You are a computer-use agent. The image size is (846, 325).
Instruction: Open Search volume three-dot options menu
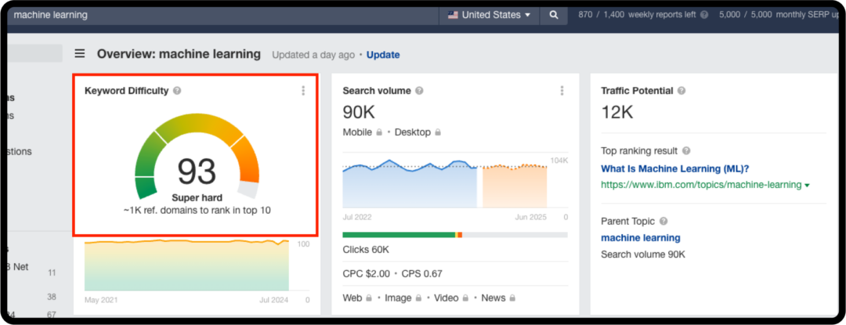pos(562,91)
